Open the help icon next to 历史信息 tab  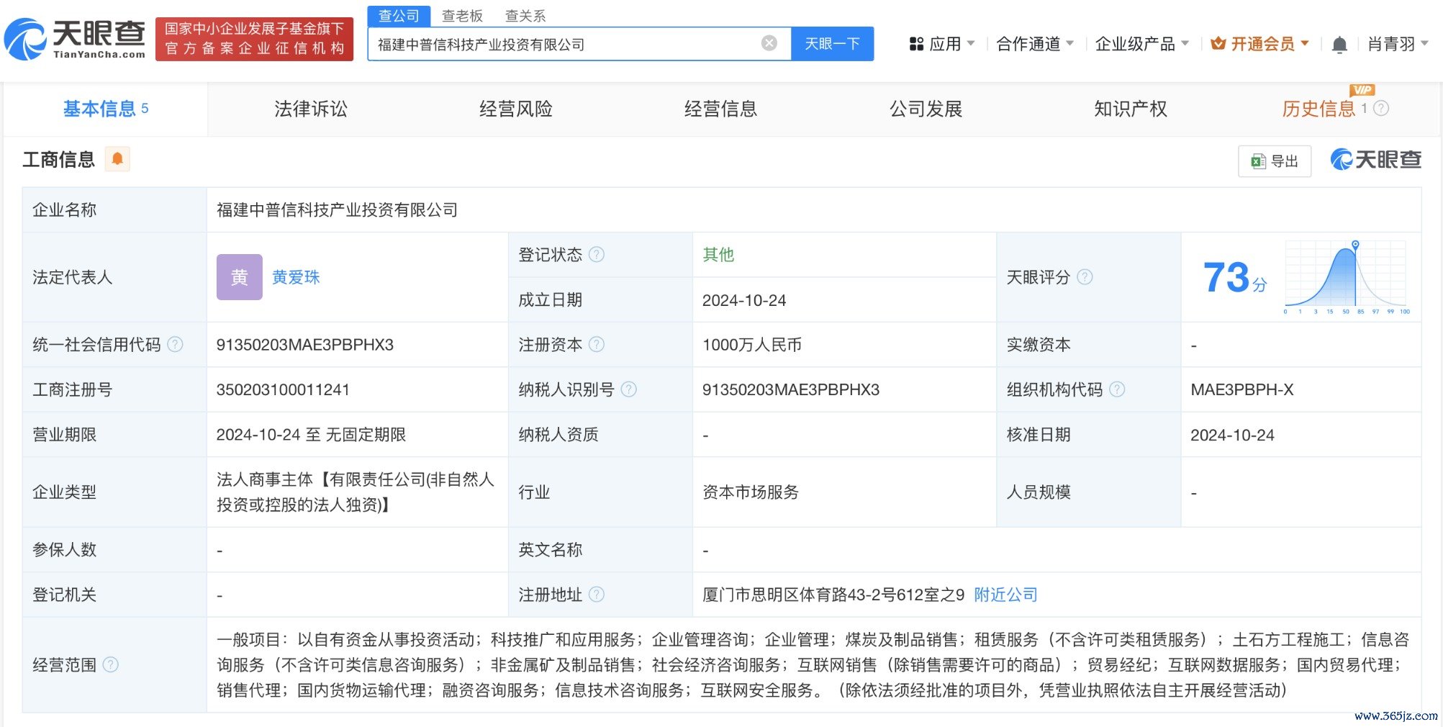pyautogui.click(x=1380, y=108)
